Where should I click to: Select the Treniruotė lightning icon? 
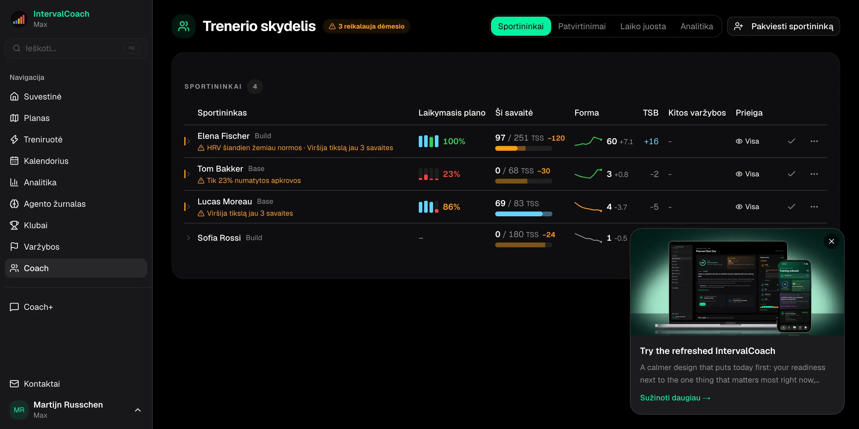14,139
